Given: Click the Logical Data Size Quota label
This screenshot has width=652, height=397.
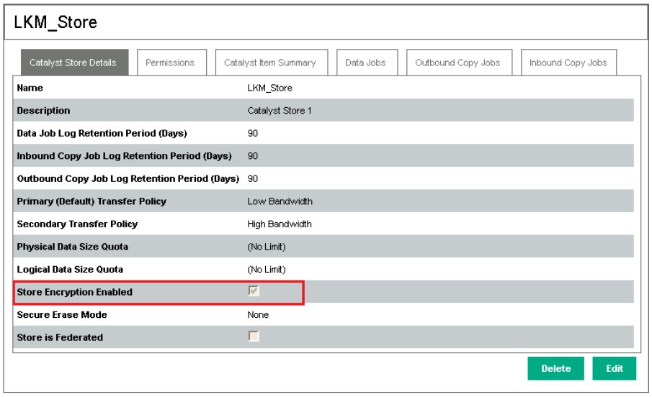Looking at the screenshot, I should tap(70, 270).
